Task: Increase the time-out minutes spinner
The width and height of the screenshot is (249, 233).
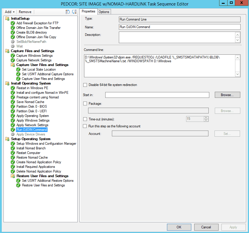Action: coord(206,118)
